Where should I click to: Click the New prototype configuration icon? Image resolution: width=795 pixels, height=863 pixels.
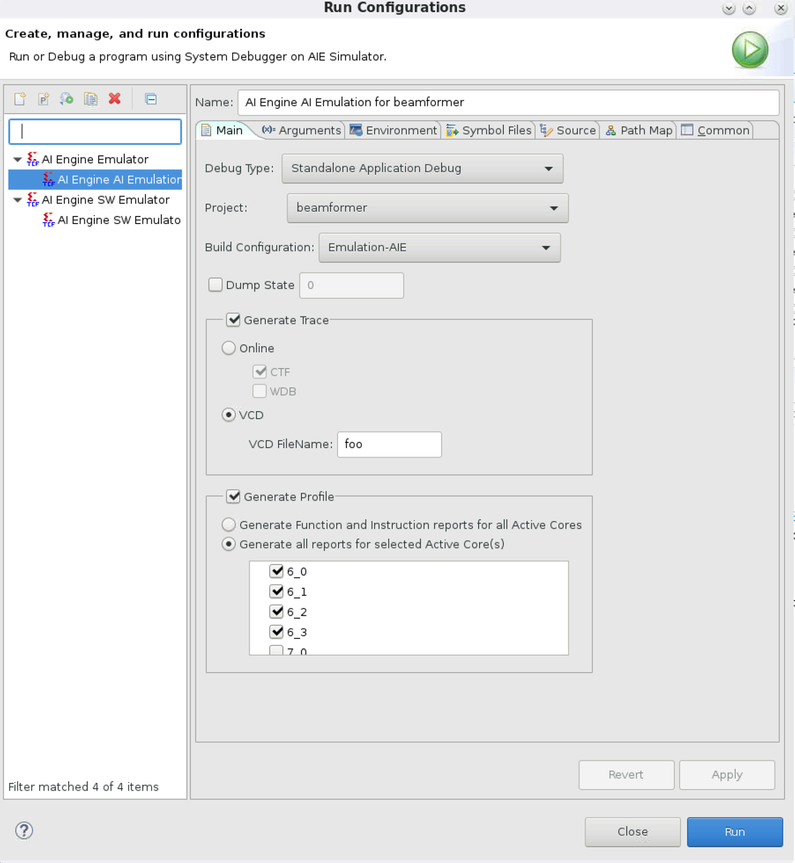[44, 99]
